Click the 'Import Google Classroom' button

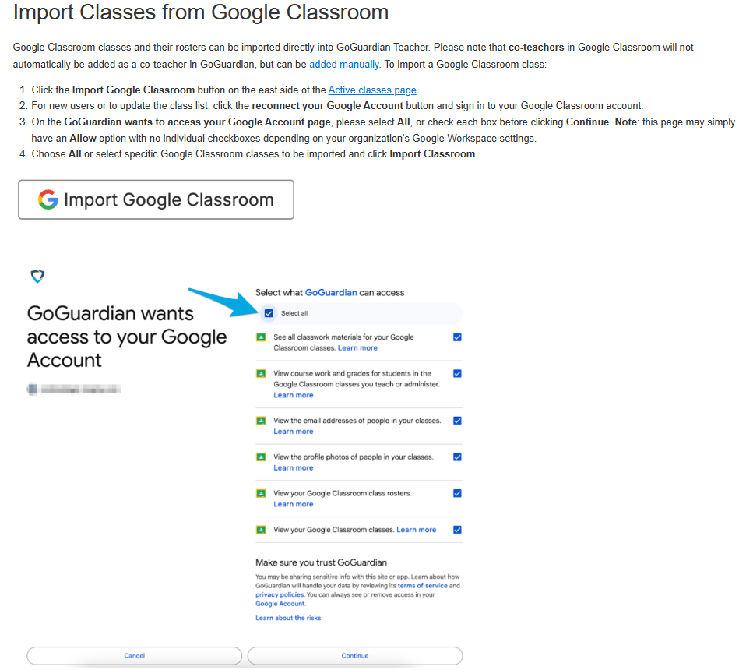click(x=156, y=199)
